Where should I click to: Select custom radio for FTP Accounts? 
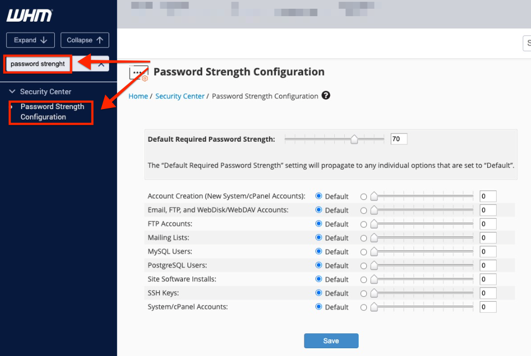(x=364, y=224)
